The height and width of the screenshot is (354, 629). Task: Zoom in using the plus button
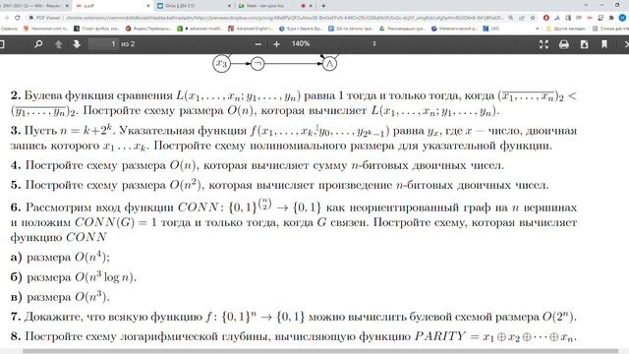pyautogui.click(x=276, y=44)
